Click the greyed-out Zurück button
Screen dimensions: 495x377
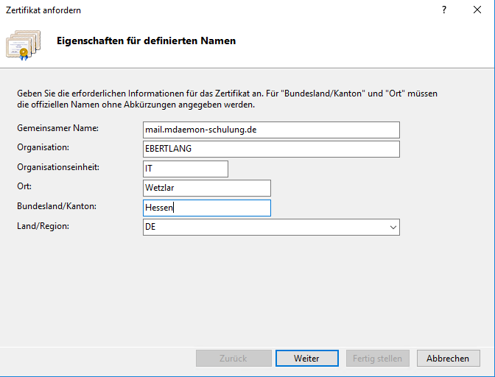click(233, 359)
